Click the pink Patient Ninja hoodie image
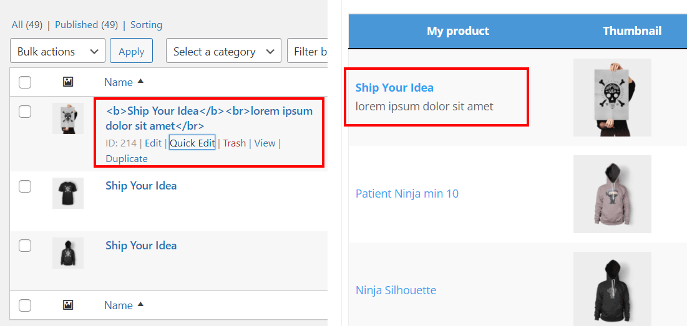This screenshot has height=326, width=687. pyautogui.click(x=612, y=194)
